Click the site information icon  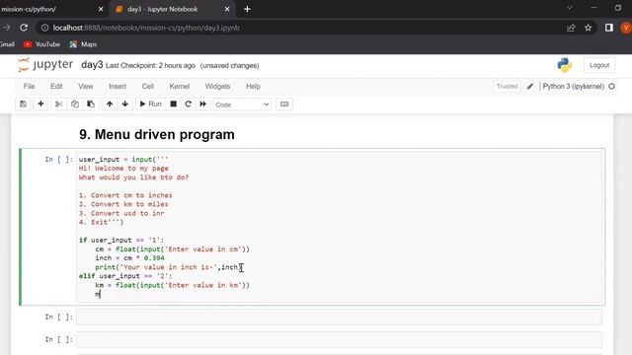point(44,28)
